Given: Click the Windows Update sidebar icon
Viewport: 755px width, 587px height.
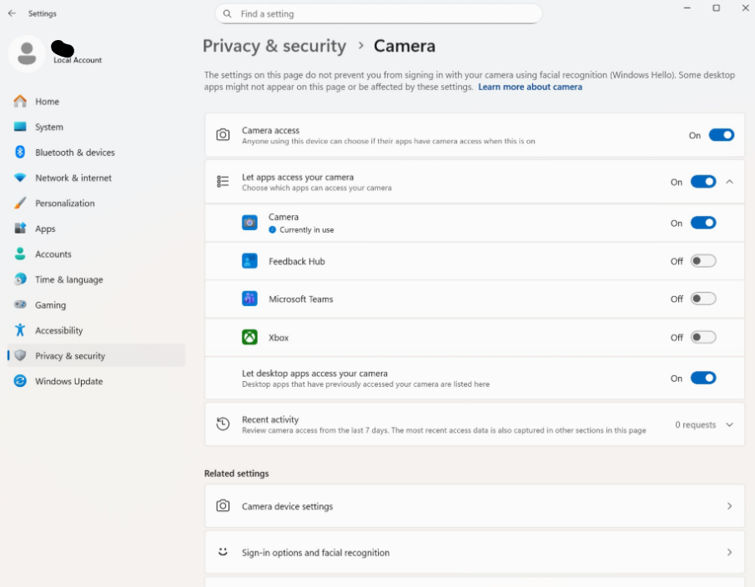Looking at the screenshot, I should click(x=20, y=381).
